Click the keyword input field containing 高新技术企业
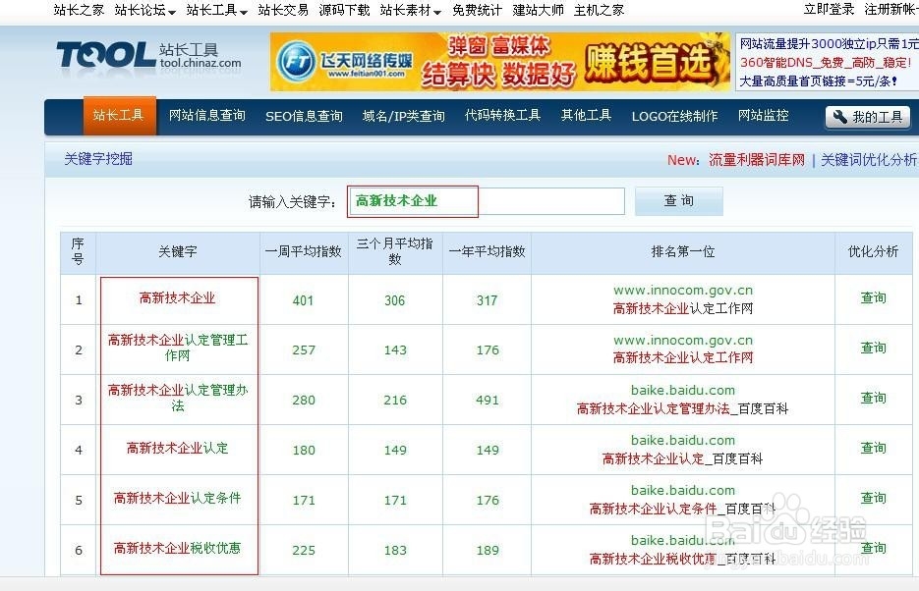919x591 pixels. [x=413, y=201]
